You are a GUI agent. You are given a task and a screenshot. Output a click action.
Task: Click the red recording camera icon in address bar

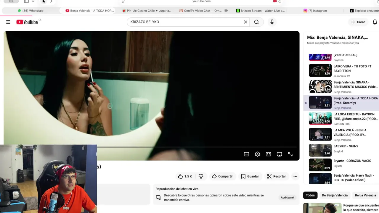275,1
